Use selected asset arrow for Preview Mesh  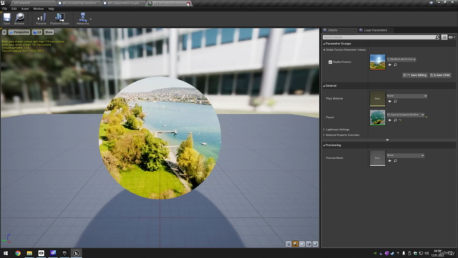pyautogui.click(x=389, y=161)
